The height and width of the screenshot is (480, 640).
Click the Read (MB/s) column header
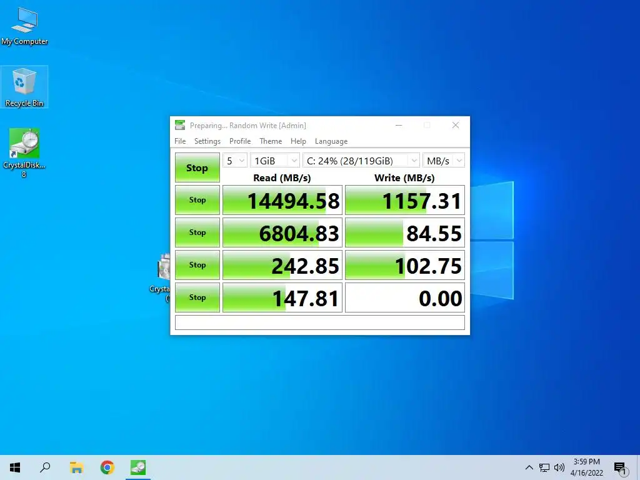point(282,178)
